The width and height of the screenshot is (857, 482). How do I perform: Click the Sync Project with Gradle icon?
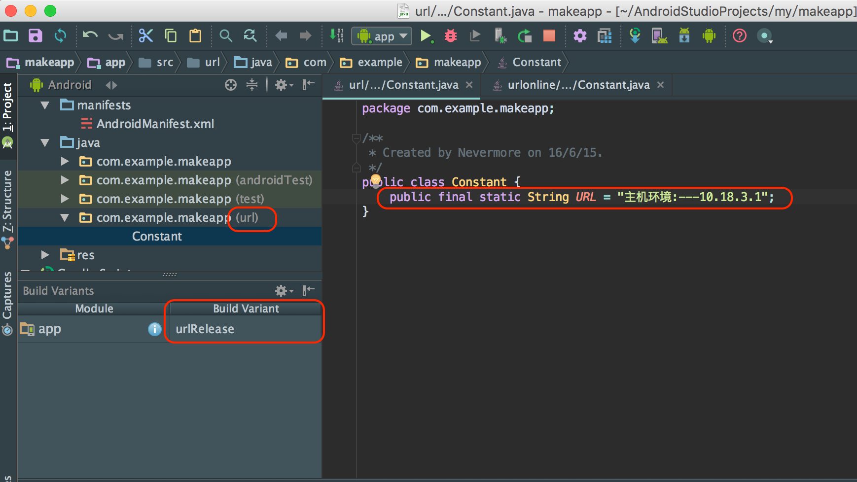pos(635,35)
